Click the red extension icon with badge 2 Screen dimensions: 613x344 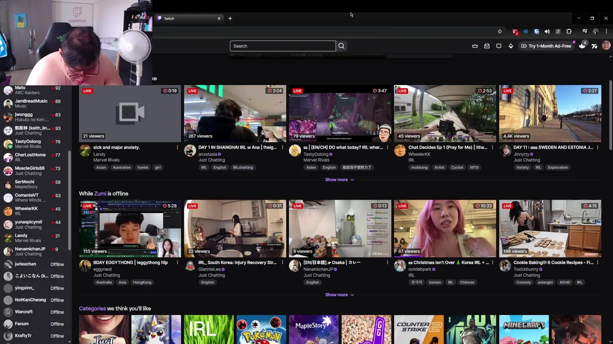(515, 32)
